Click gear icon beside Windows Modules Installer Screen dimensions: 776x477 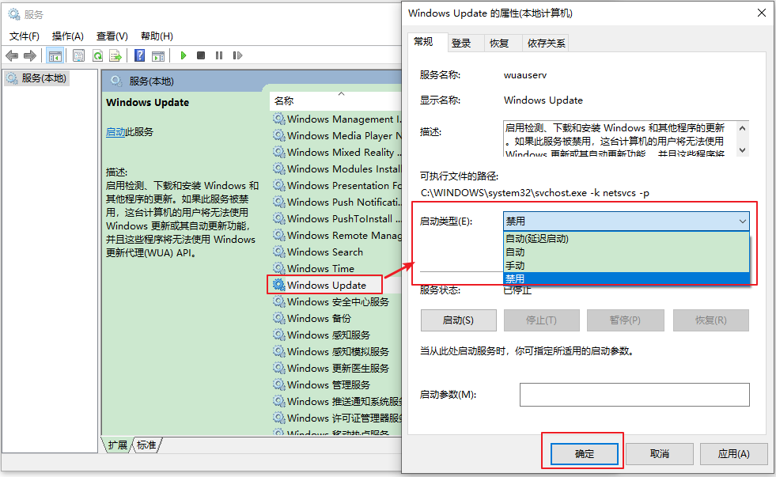tap(279, 168)
